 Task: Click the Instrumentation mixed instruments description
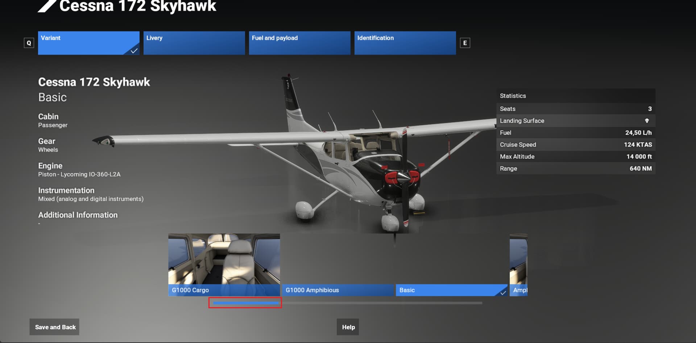[x=91, y=199]
